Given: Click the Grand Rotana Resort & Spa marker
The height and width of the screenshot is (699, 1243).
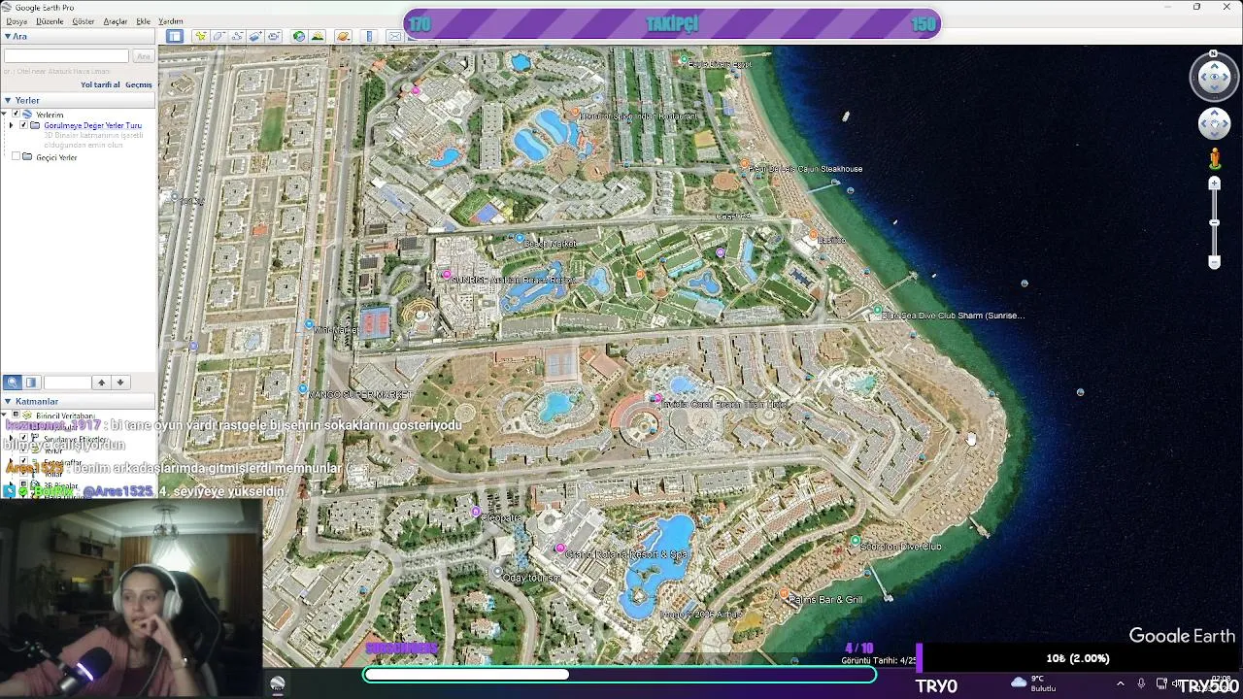Looking at the screenshot, I should point(559,549).
